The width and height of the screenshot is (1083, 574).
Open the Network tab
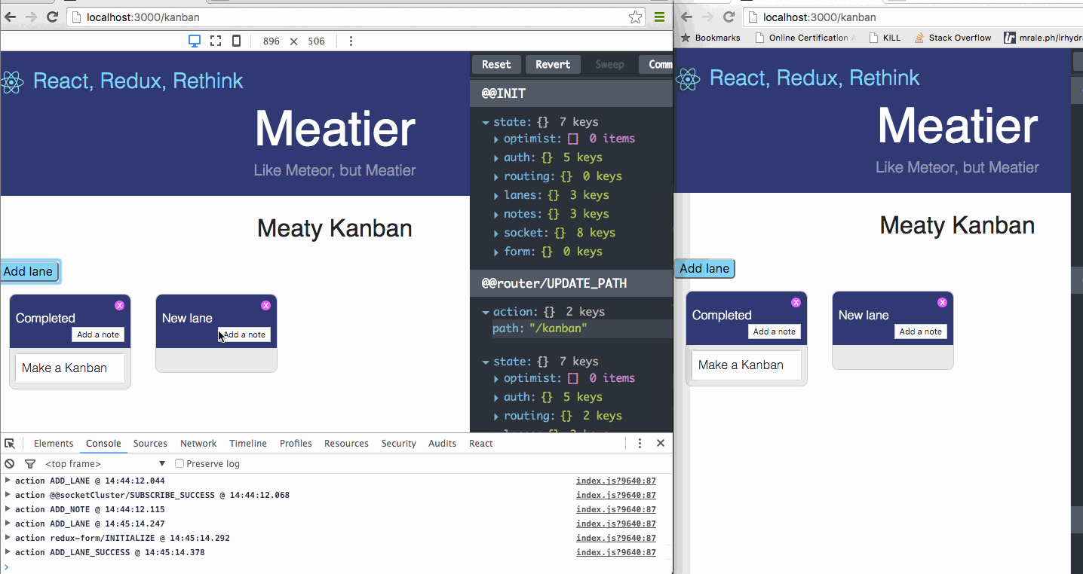point(198,443)
